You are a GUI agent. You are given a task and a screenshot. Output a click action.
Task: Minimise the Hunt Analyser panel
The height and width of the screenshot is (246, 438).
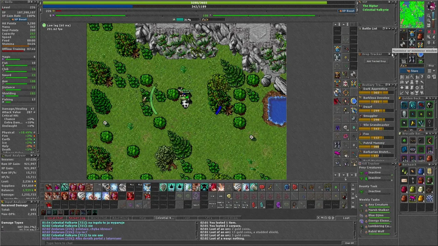click(x=35, y=155)
